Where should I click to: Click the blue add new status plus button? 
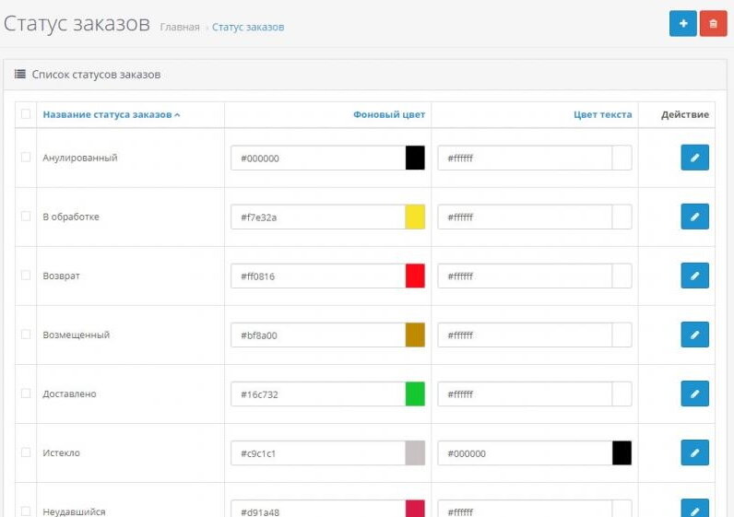682,24
